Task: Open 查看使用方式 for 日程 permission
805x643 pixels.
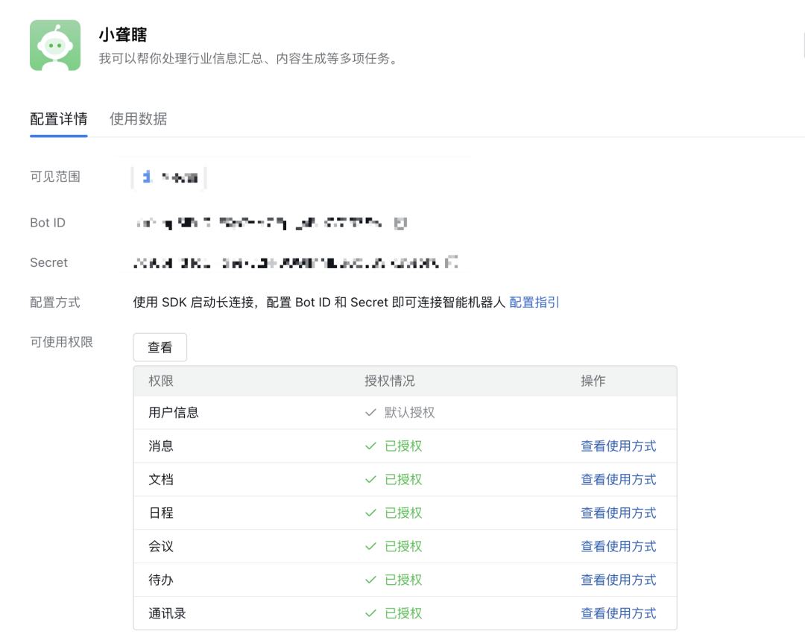Action: (x=619, y=513)
